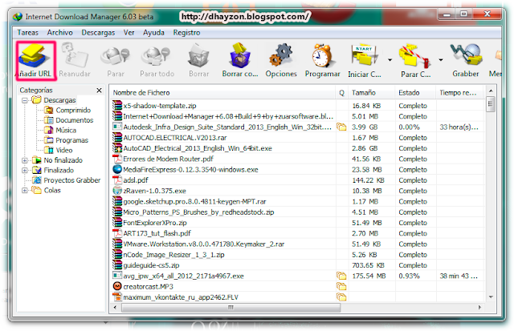Click horizontal scrollbar right arrow

(479, 308)
